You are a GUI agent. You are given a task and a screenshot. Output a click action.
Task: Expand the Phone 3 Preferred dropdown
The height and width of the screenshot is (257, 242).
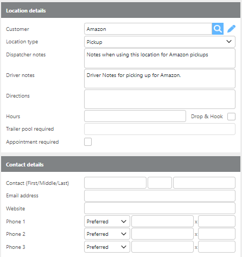pyautogui.click(x=107, y=247)
